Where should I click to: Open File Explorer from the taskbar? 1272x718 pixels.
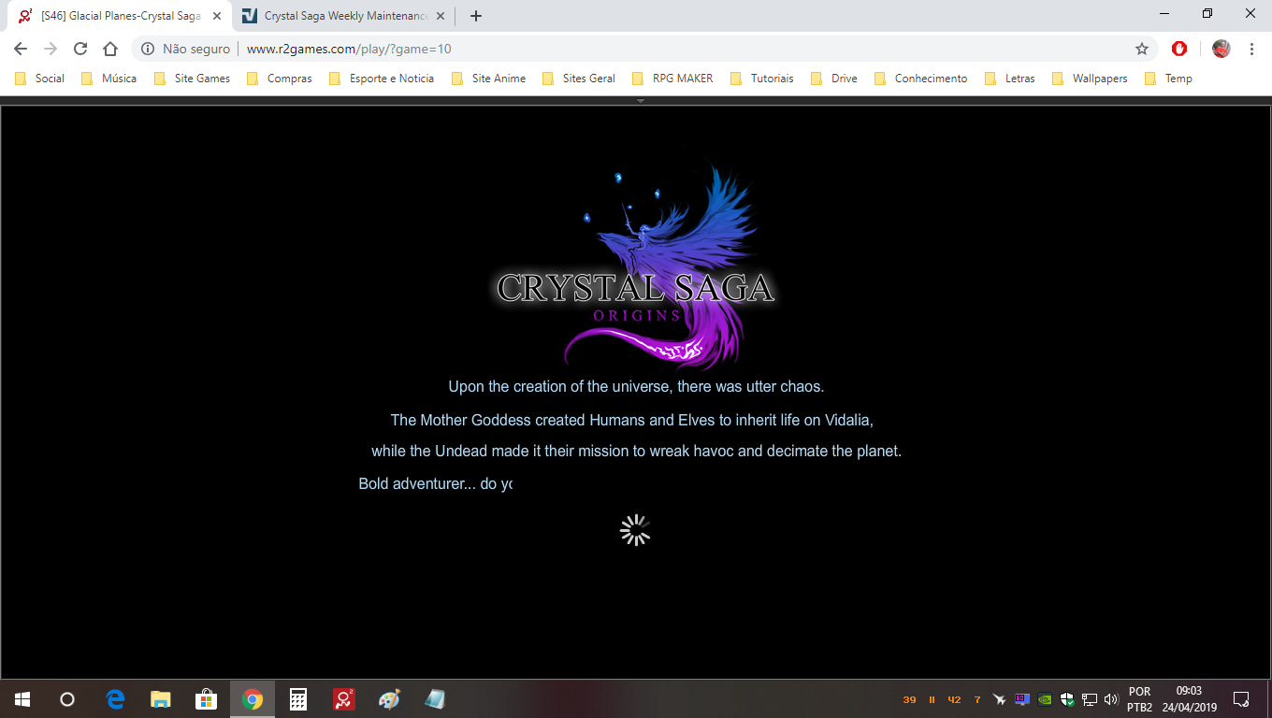161,698
